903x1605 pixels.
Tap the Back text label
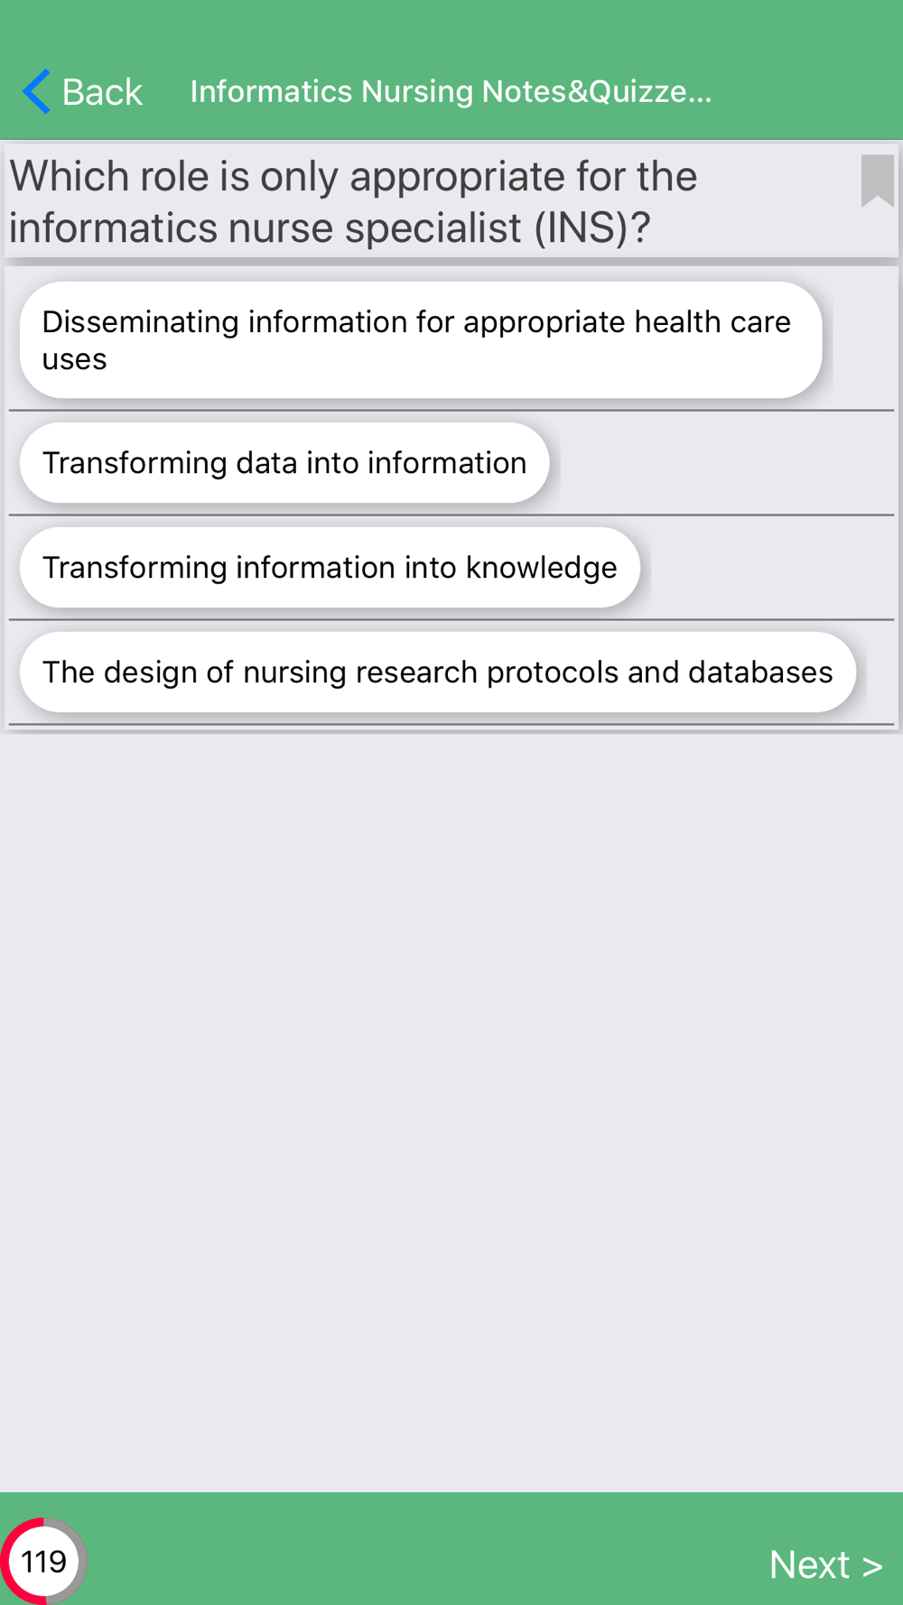click(102, 91)
